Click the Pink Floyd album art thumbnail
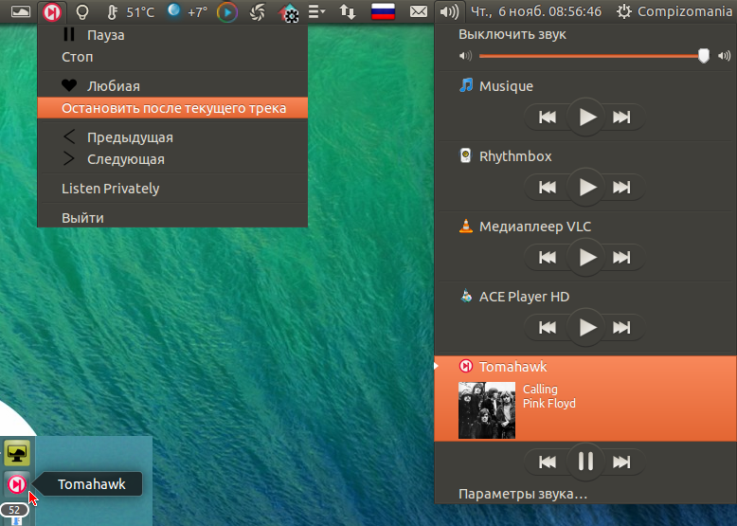 [487, 409]
